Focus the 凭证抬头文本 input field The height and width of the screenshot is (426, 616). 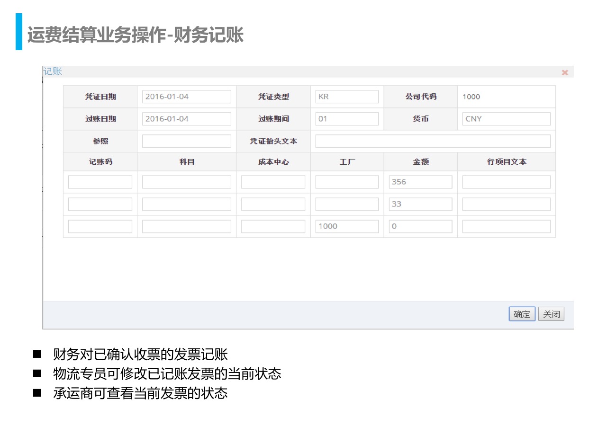pyautogui.click(x=433, y=141)
